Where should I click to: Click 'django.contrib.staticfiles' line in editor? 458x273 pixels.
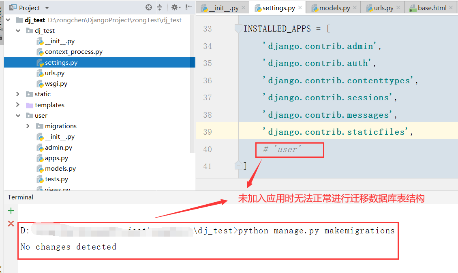(337, 132)
